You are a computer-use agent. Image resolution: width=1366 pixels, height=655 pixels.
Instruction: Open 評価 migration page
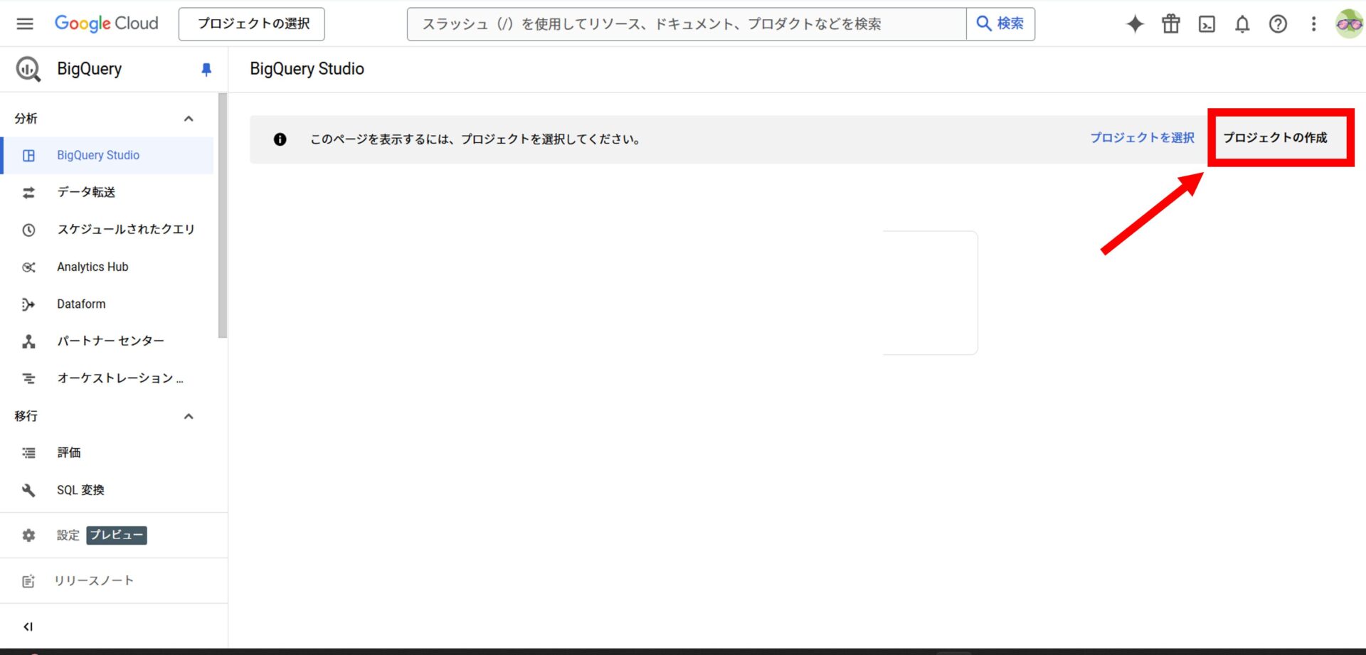(107, 452)
